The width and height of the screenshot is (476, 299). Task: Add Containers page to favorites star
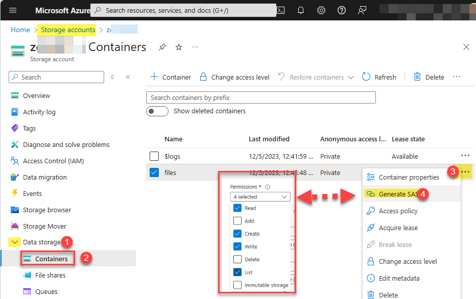click(179, 47)
